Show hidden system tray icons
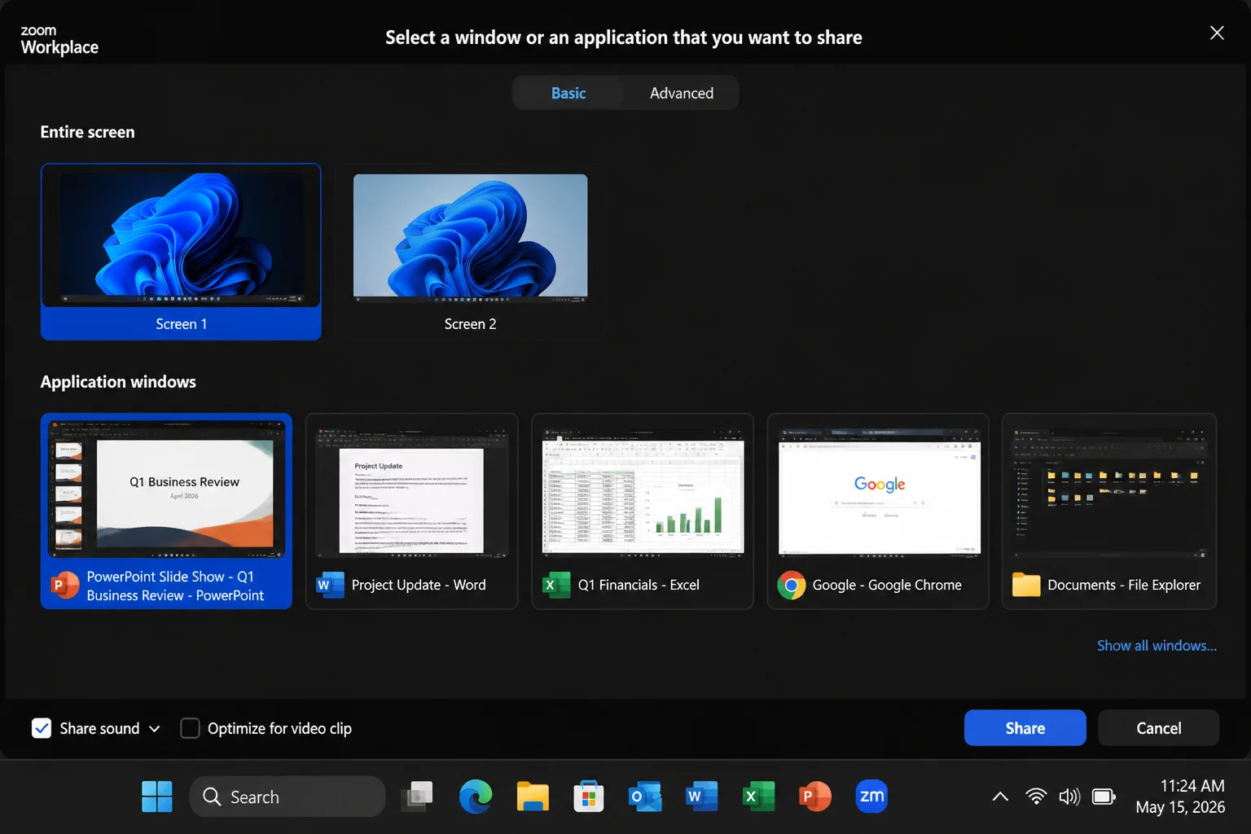1251x834 pixels. click(1000, 797)
